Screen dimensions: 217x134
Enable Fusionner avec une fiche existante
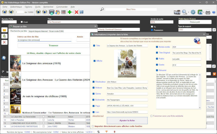152,116
